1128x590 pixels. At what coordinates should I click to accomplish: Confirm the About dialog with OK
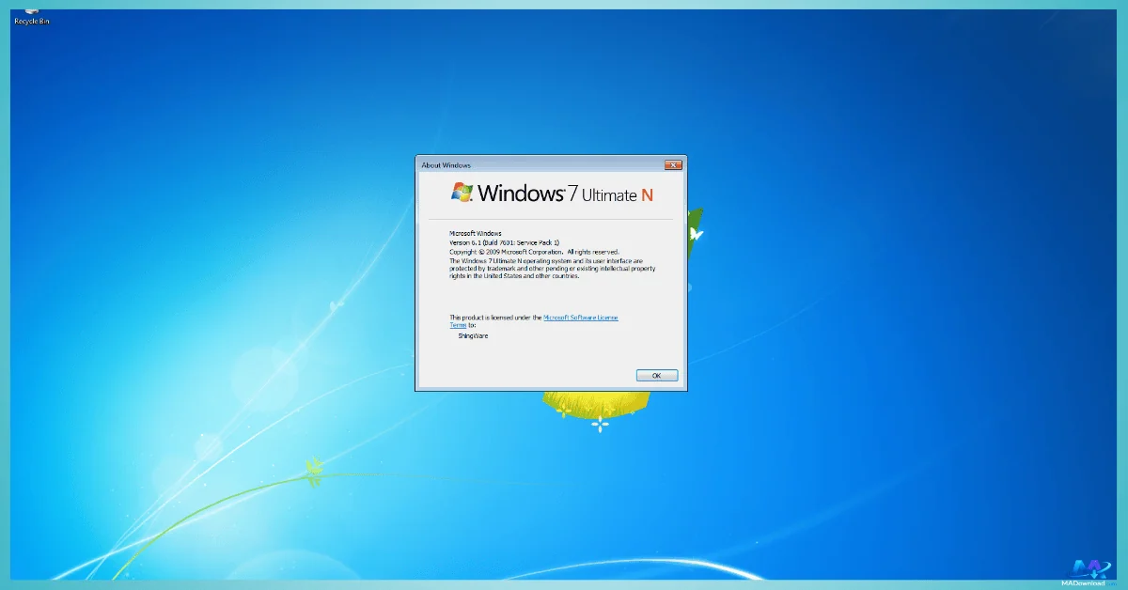coord(656,375)
